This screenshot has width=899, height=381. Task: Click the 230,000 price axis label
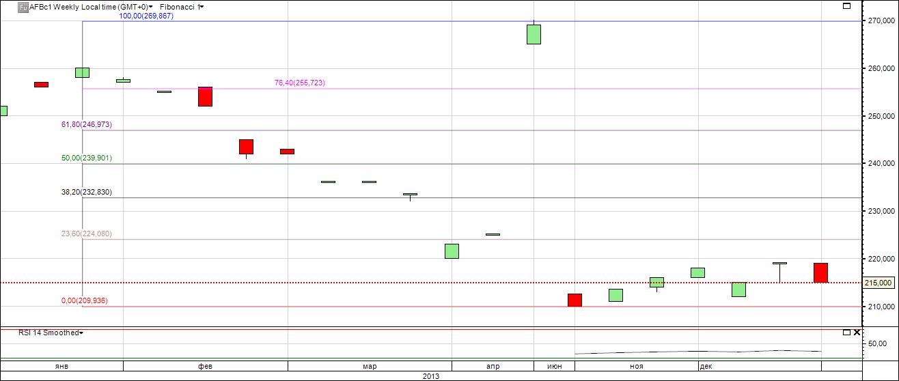881,212
